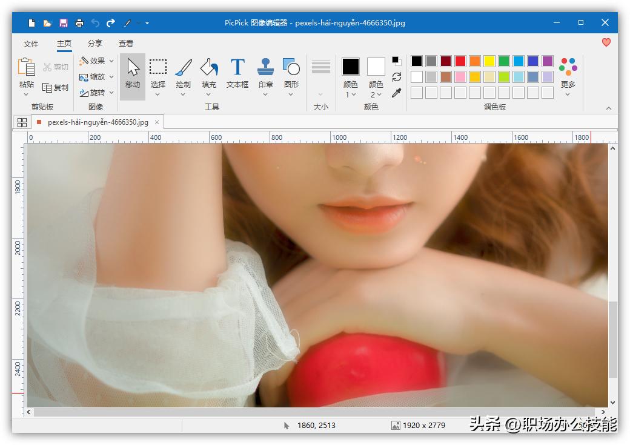Click the save icon in title bar
Image resolution: width=630 pixels, height=445 pixels.
click(64, 23)
